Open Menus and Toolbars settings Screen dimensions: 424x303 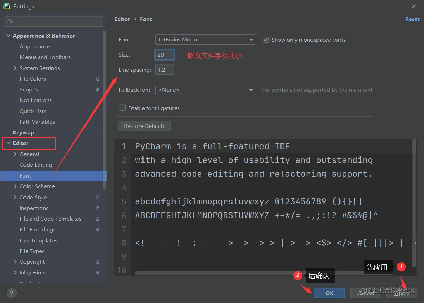[x=45, y=57]
